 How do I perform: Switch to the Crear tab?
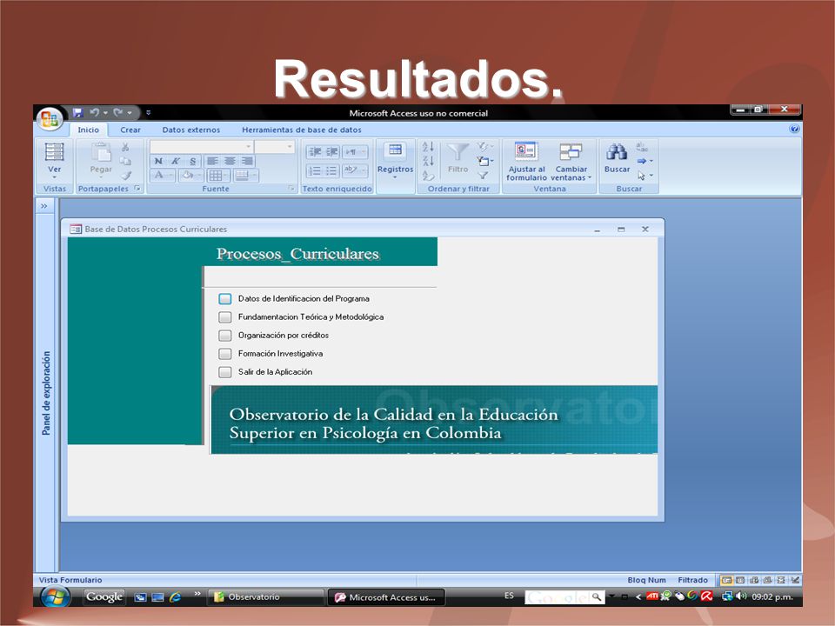tap(130, 130)
